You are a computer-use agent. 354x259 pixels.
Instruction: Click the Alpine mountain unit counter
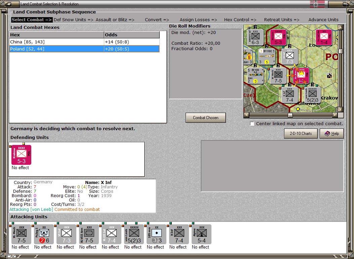(x=202, y=234)
